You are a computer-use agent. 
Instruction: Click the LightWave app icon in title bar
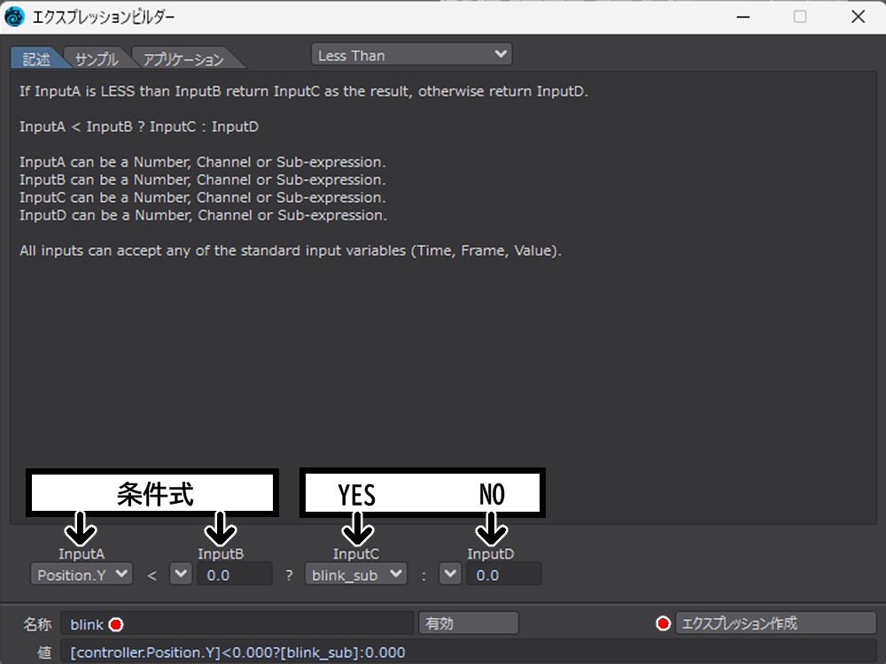[x=15, y=16]
